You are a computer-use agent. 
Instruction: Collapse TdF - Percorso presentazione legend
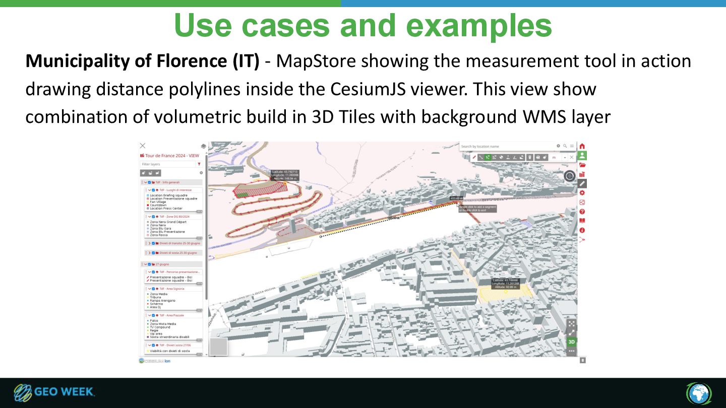coord(149,272)
